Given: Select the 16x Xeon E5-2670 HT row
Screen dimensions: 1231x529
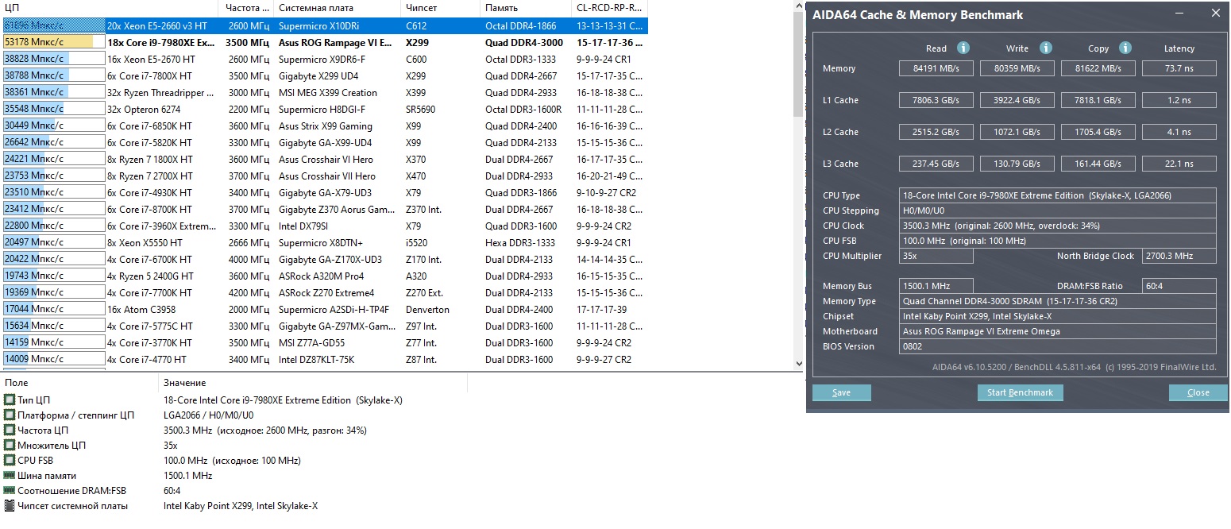Looking at the screenshot, I should point(324,59).
